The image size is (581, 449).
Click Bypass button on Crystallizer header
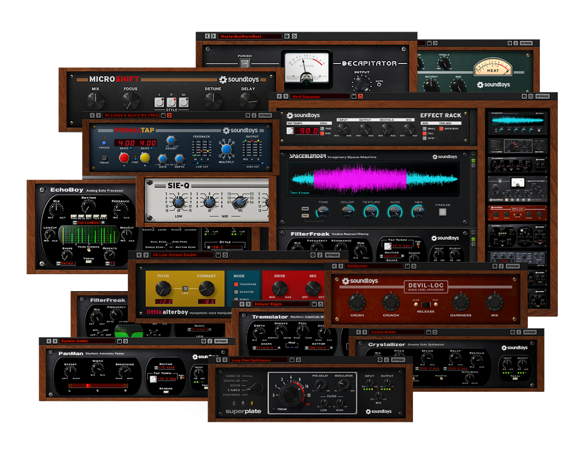pyautogui.click(x=530, y=332)
